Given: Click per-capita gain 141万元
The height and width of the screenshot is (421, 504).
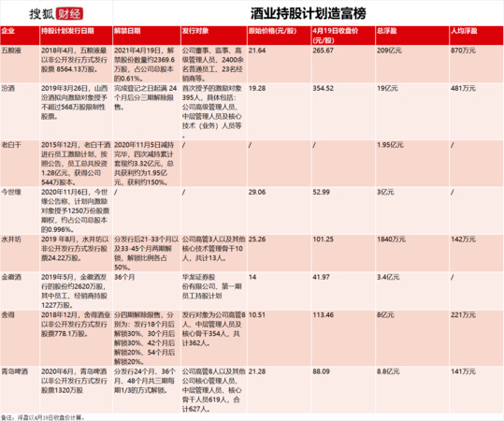Looking at the screenshot, I should pos(463,371).
